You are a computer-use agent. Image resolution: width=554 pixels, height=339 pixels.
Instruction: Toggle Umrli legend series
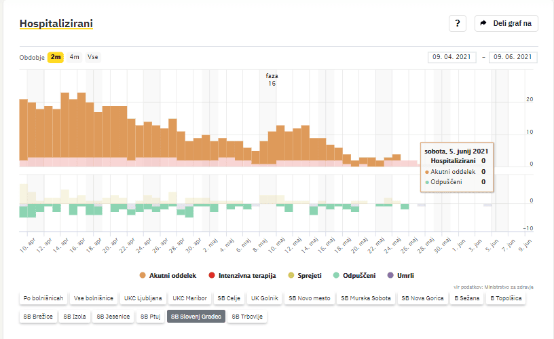pos(401,275)
